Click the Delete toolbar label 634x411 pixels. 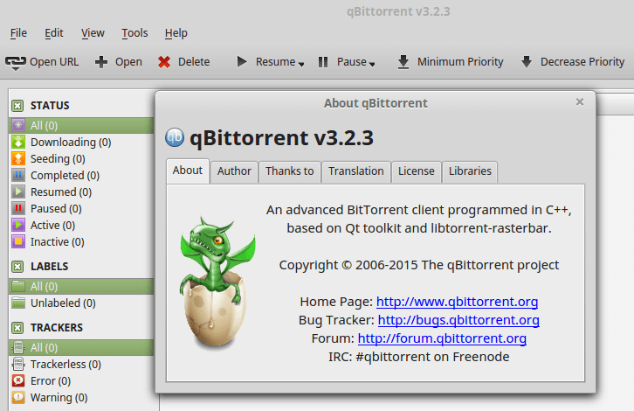[x=194, y=62]
